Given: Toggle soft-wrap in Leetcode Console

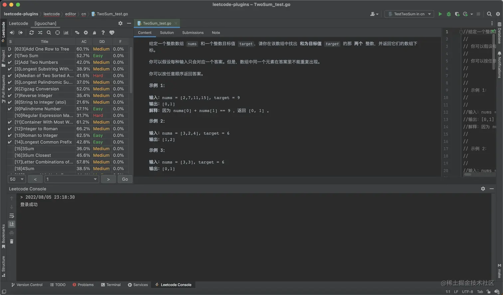Looking at the screenshot, I should 12,216.
